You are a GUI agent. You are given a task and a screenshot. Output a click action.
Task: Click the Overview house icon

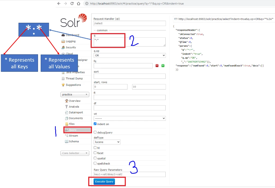tap(67, 101)
